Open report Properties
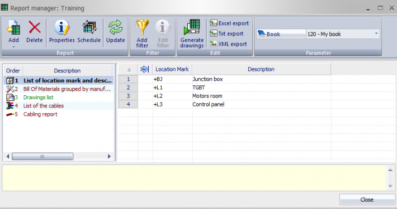The width and height of the screenshot is (397, 209). [62, 31]
